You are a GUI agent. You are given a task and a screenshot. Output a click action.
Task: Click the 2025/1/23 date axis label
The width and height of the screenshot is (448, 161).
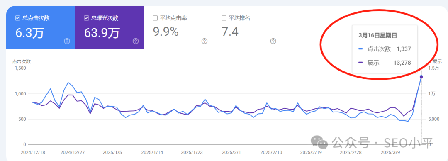[192, 152]
